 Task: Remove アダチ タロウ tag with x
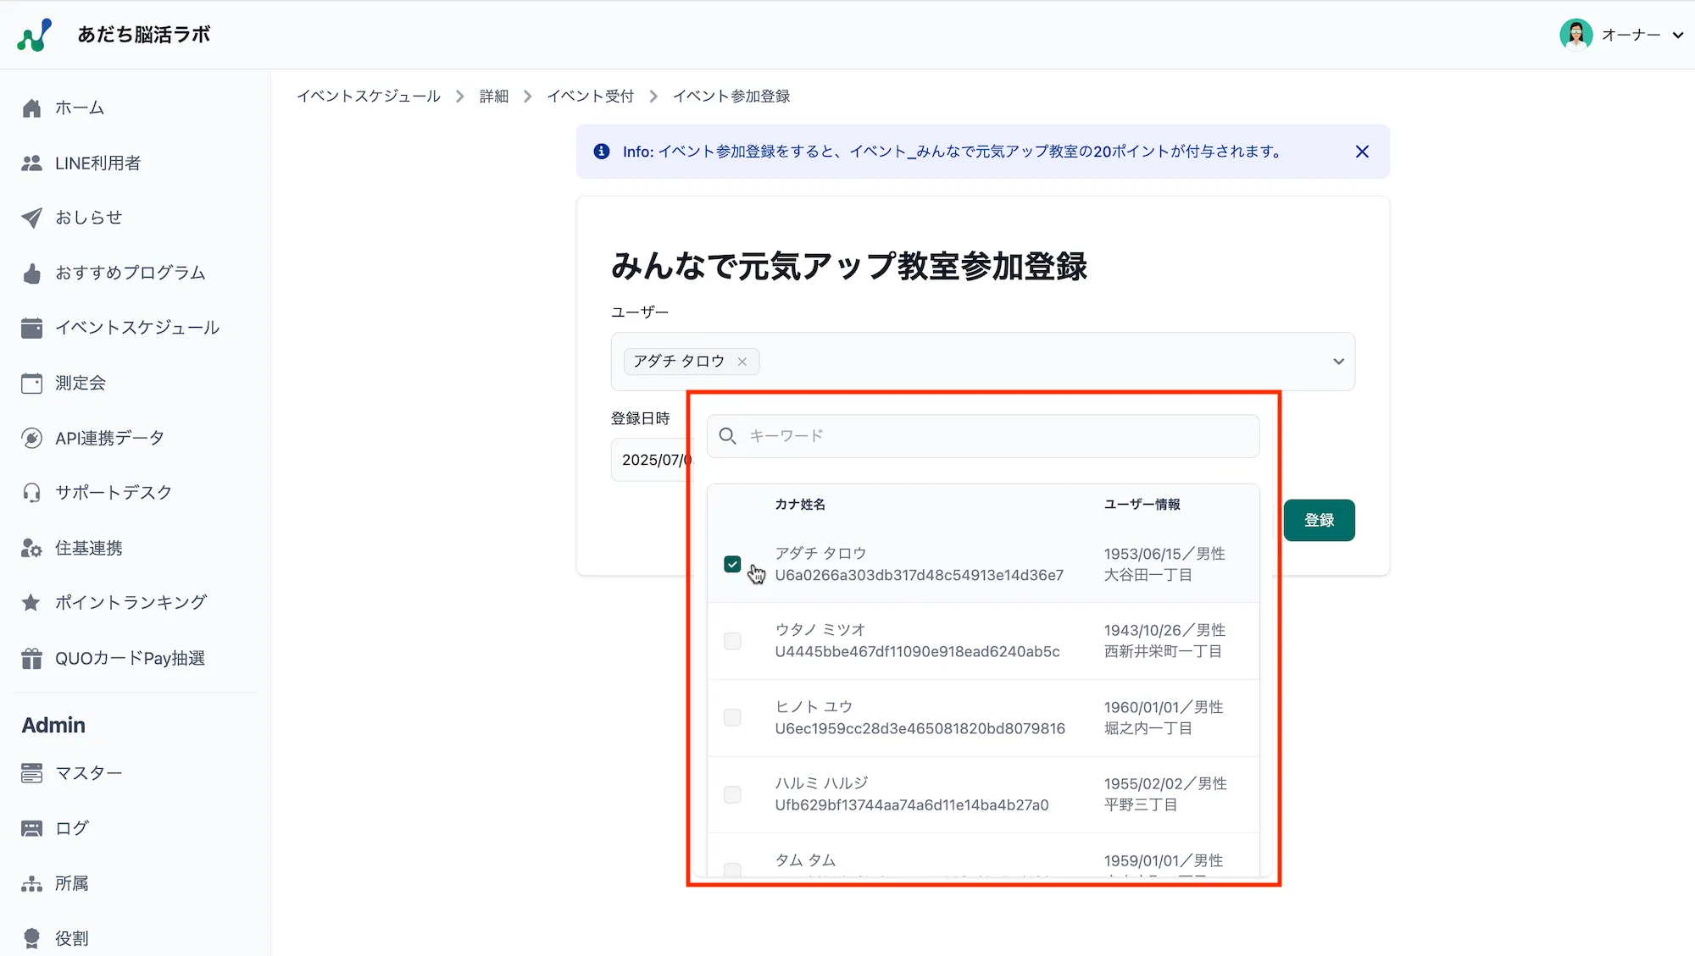click(x=742, y=362)
